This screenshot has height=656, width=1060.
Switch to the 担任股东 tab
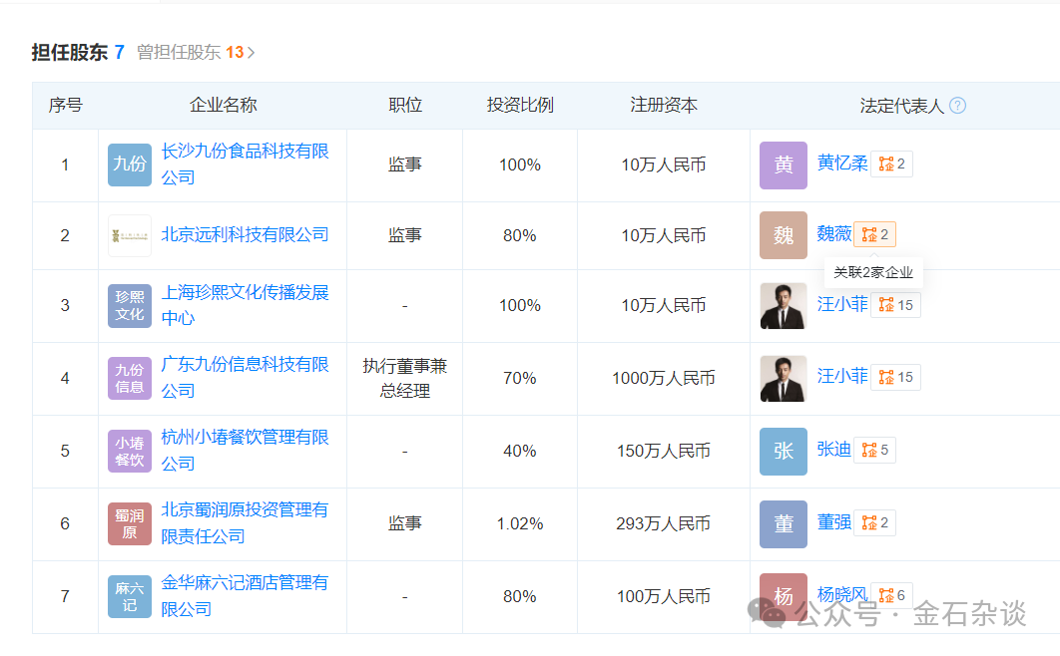[78, 52]
